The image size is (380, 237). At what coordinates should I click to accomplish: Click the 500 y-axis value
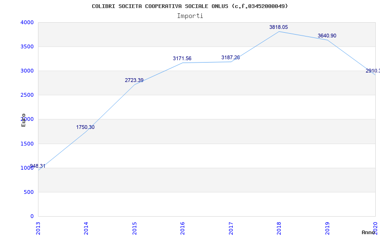29,192
